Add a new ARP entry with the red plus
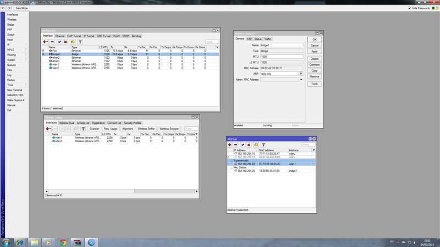This screenshot has height=247, width=440. click(229, 145)
